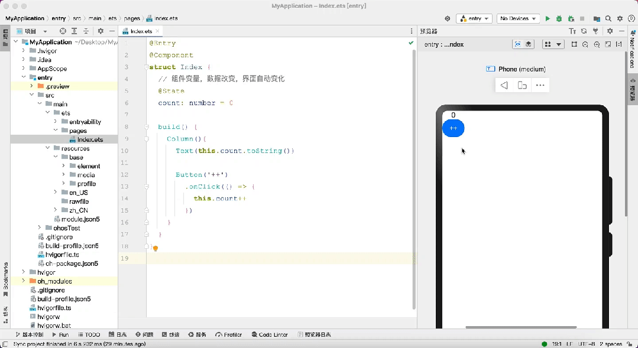Viewport: 638px width, 348px height.
Task: Fit preview to screen icon
Action: (x=608, y=44)
